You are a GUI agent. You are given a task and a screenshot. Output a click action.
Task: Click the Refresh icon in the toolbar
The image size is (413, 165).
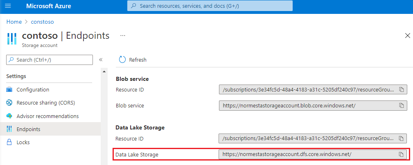click(x=122, y=60)
